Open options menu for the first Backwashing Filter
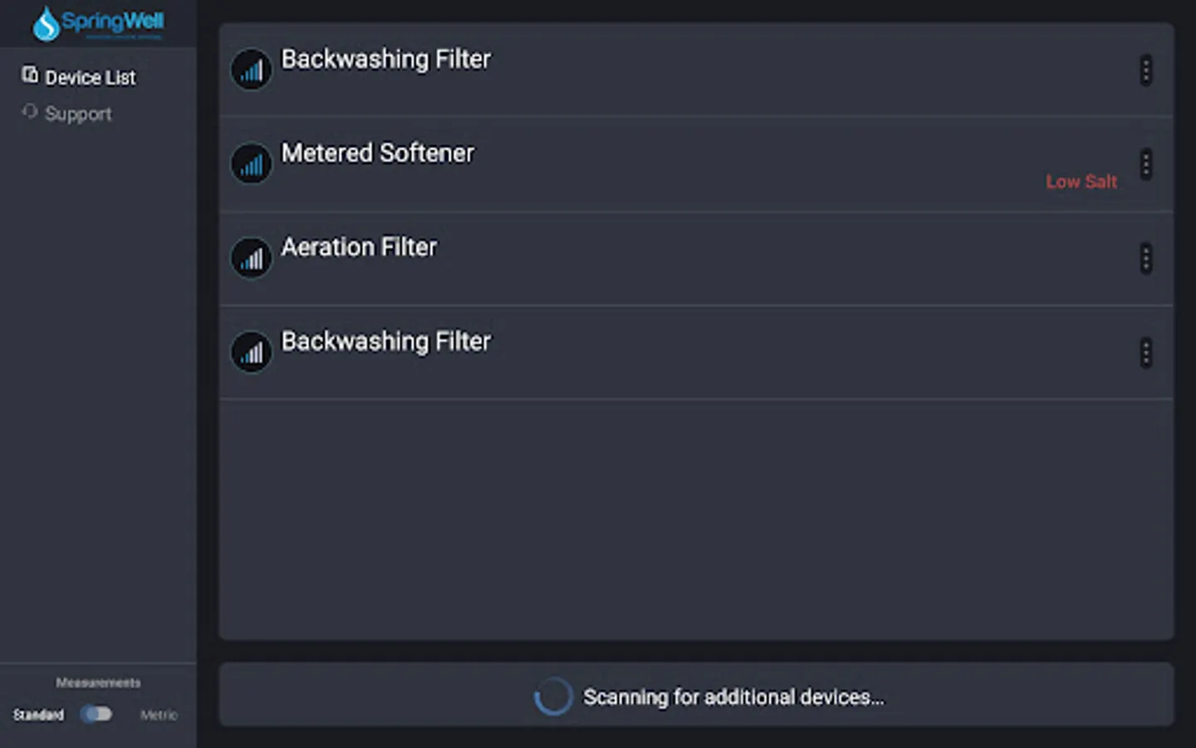This screenshot has width=1196, height=748. pyautogui.click(x=1145, y=70)
